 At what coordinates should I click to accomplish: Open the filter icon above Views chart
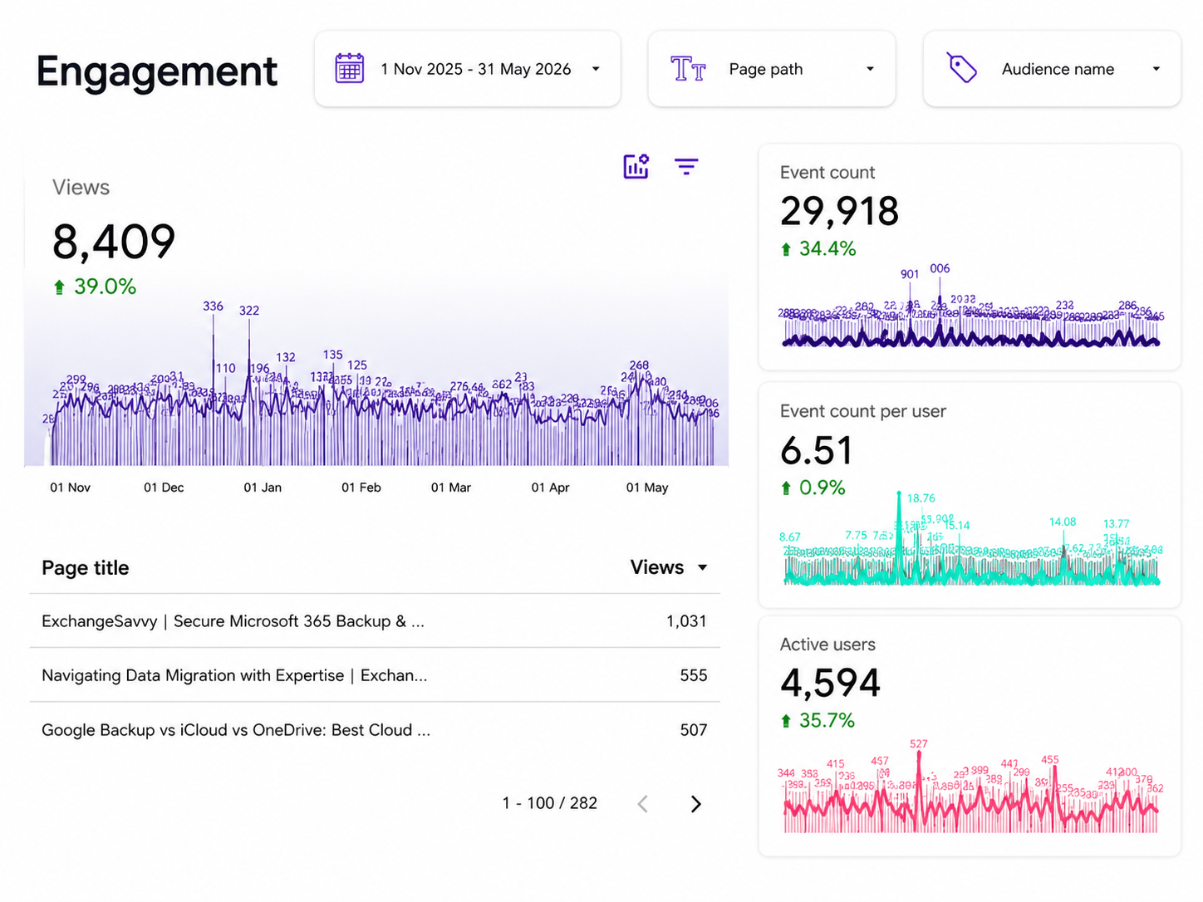coord(686,167)
